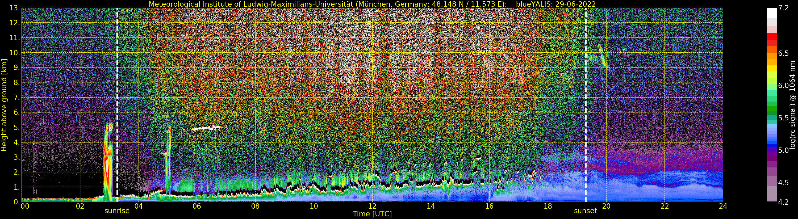Click the 'sunset' label below the axis
The image size is (798, 219).
click(x=586, y=211)
